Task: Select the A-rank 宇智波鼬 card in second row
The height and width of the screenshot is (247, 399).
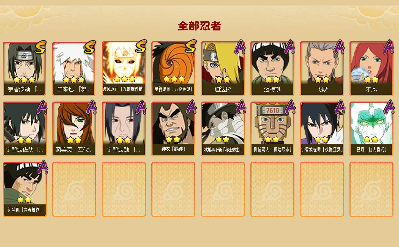Action: [x=124, y=129]
